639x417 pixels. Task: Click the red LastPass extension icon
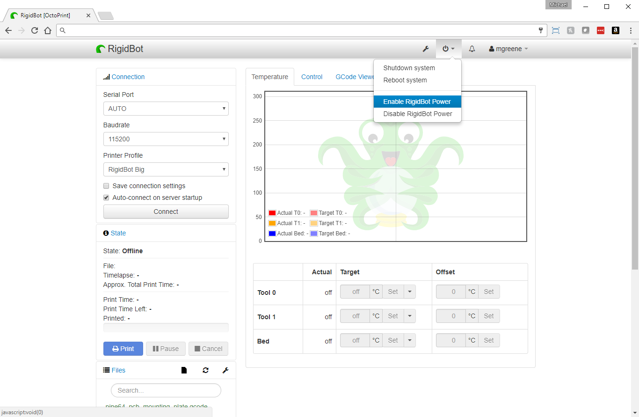pos(601,30)
